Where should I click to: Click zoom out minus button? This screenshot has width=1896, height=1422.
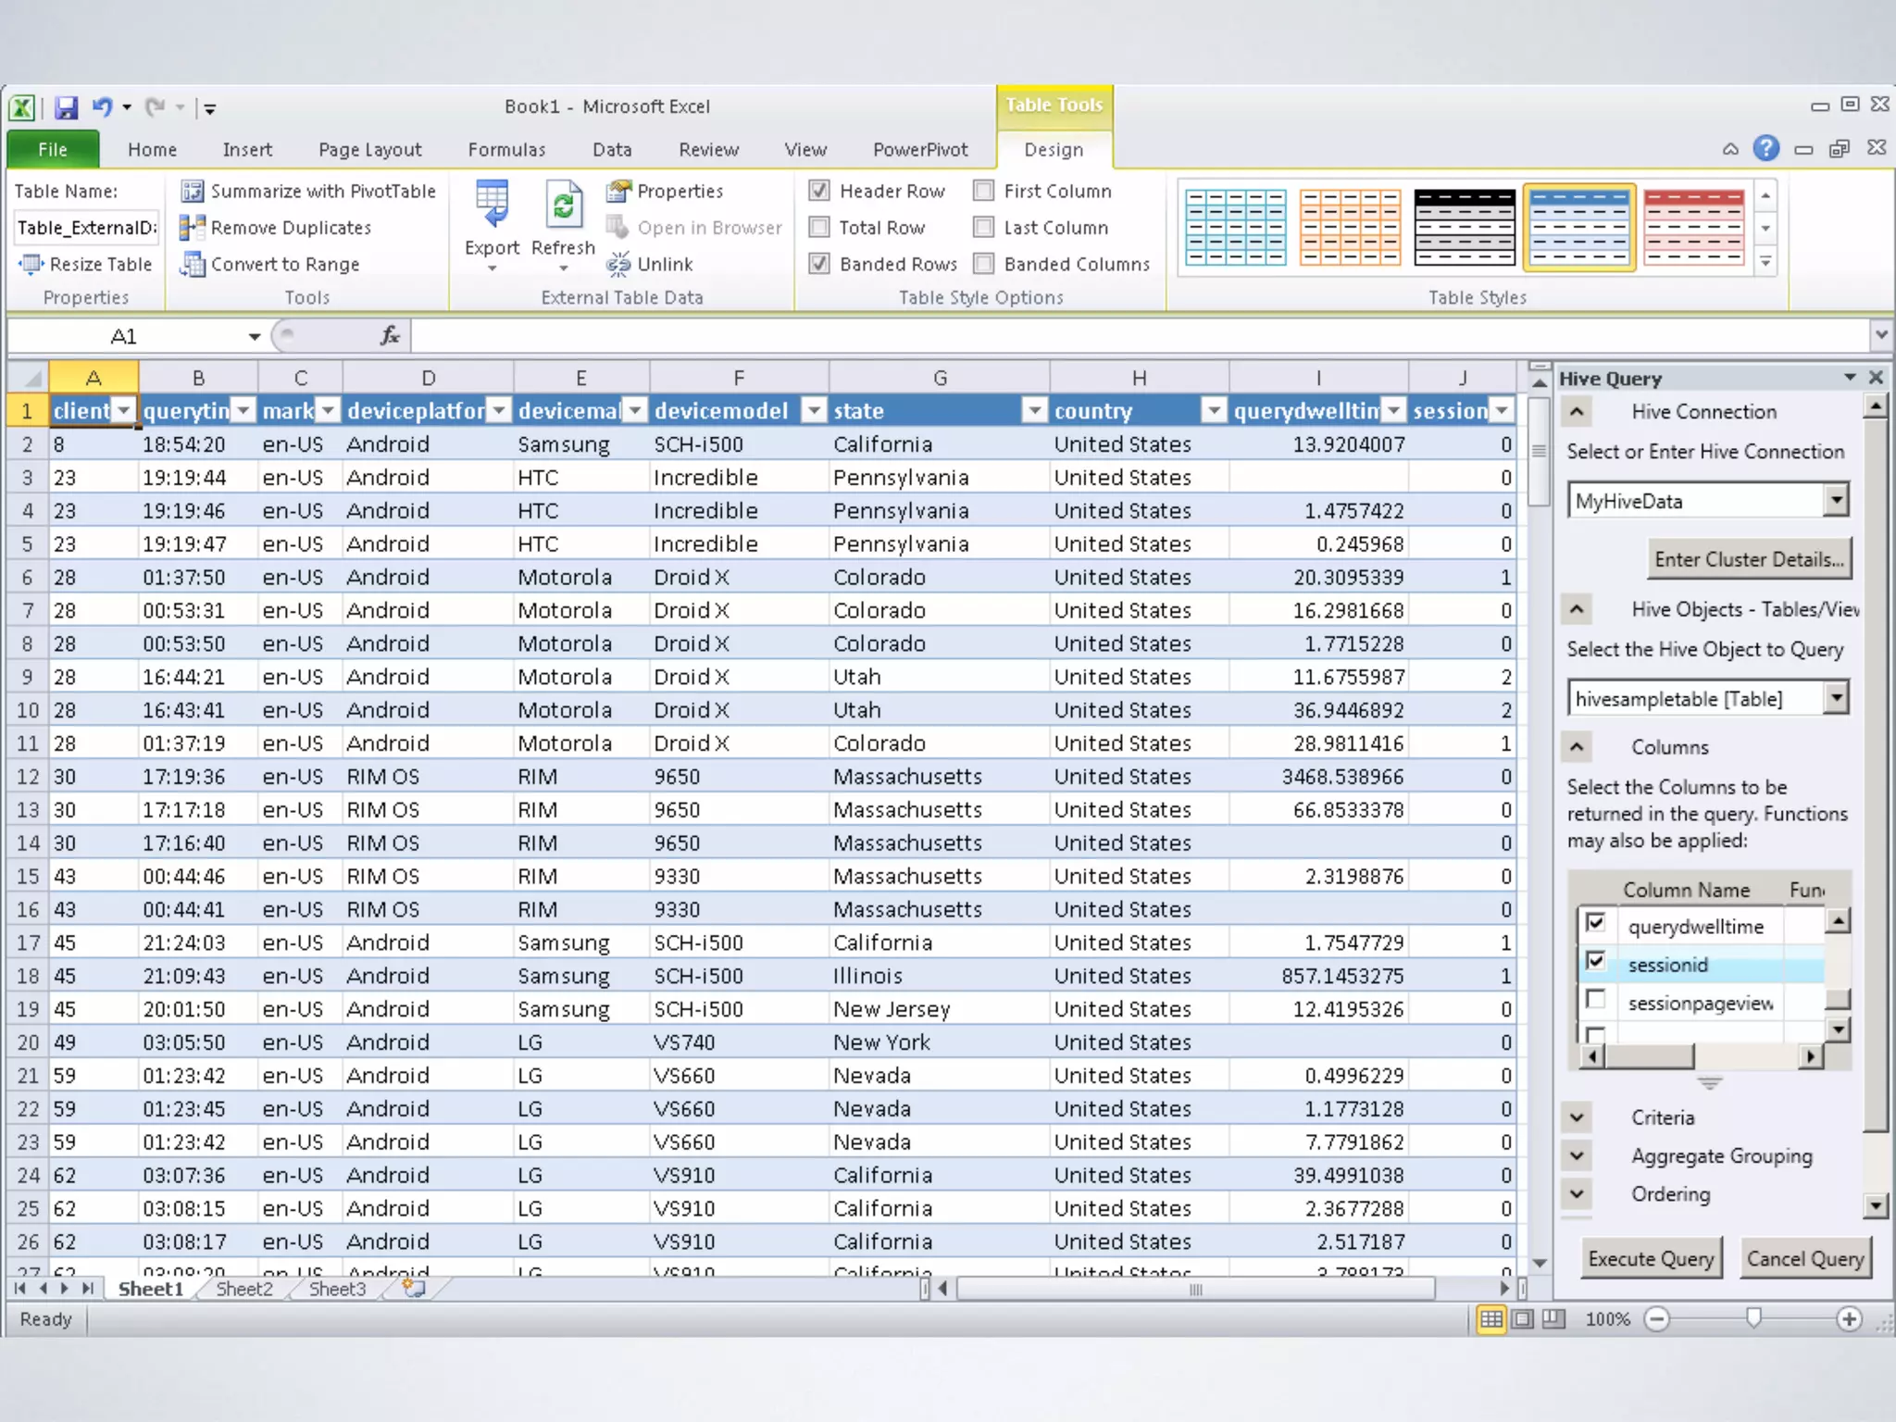[1657, 1319]
